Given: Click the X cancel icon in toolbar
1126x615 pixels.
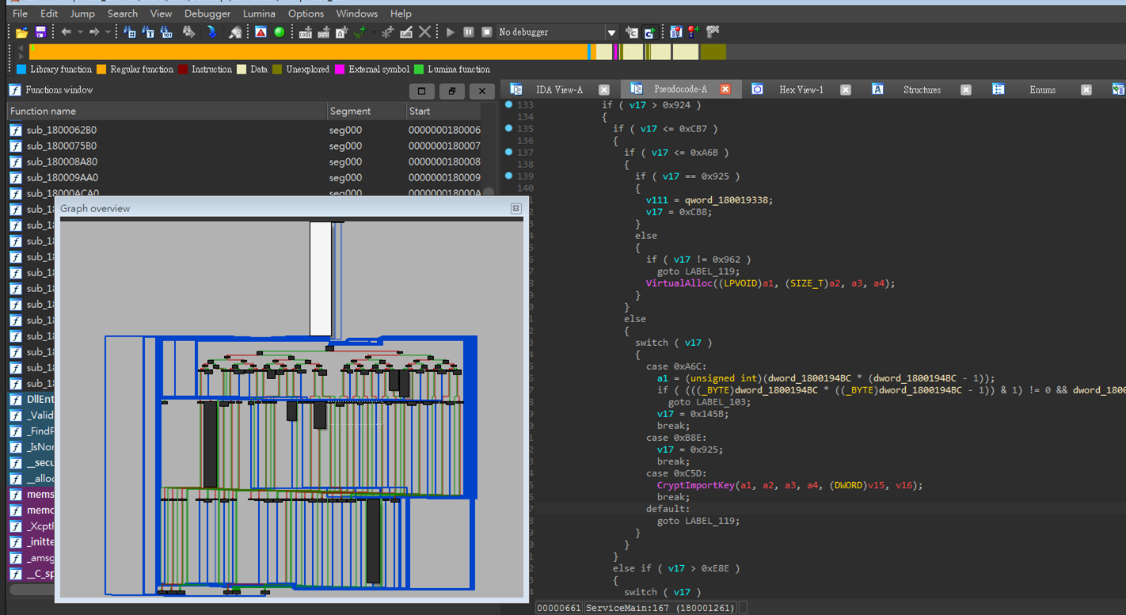Looking at the screenshot, I should tap(425, 32).
